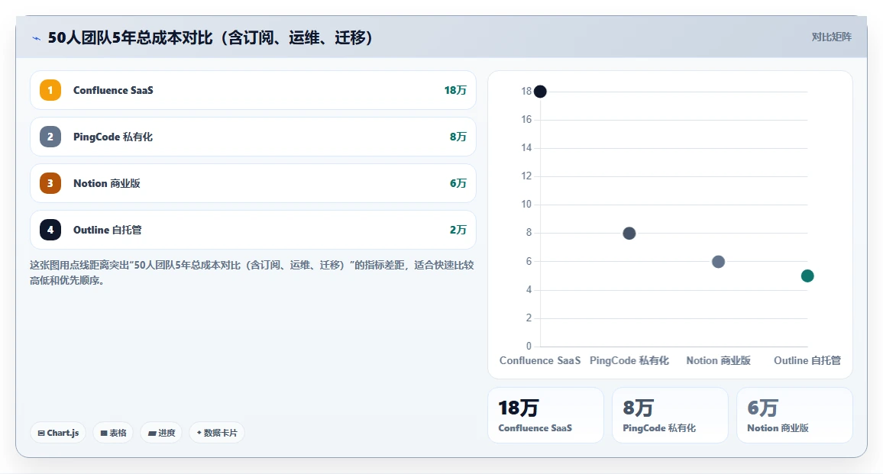Click the Notion 商业版 data point on chart
This screenshot has width=883, height=474.
coord(718,262)
